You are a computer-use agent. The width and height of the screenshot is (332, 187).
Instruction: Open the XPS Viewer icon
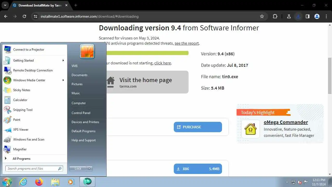click(x=7, y=129)
